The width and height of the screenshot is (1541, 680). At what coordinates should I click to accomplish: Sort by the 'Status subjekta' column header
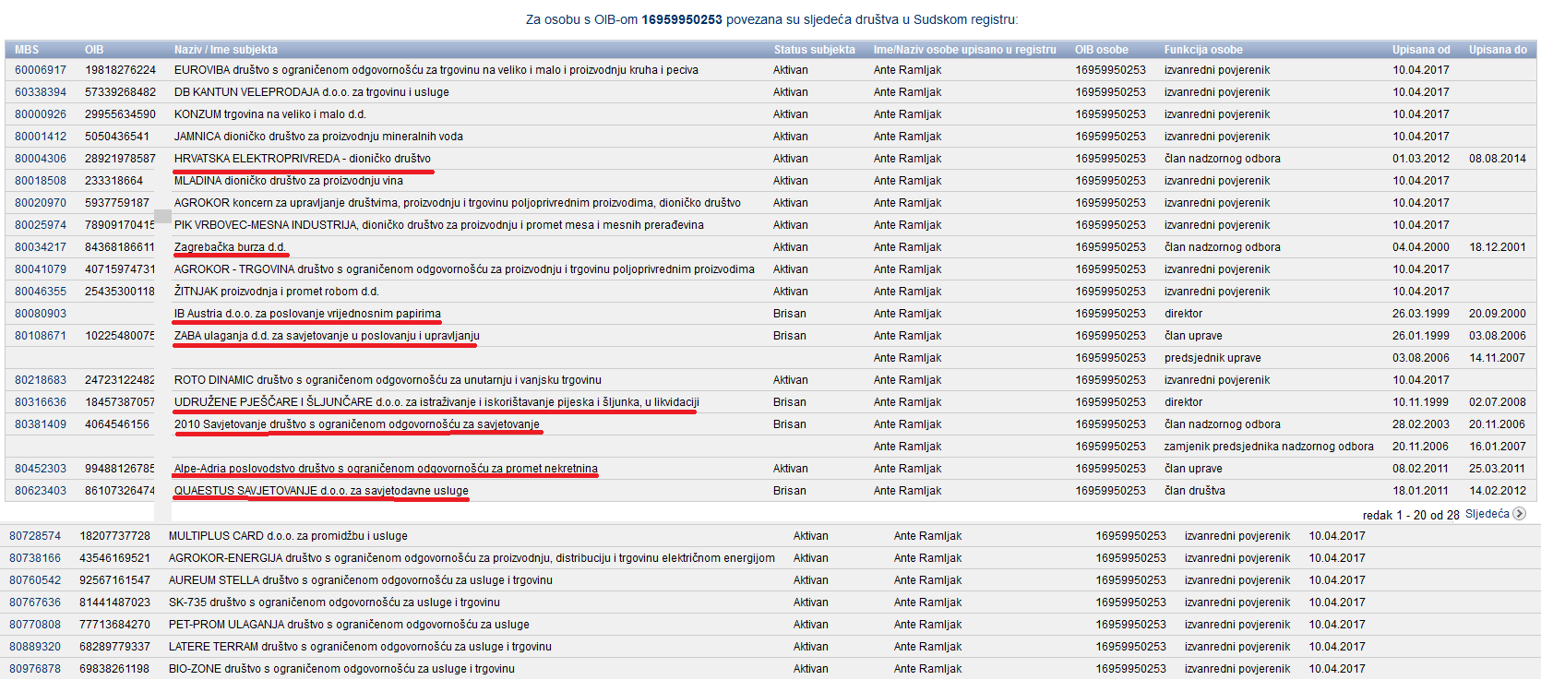(814, 50)
